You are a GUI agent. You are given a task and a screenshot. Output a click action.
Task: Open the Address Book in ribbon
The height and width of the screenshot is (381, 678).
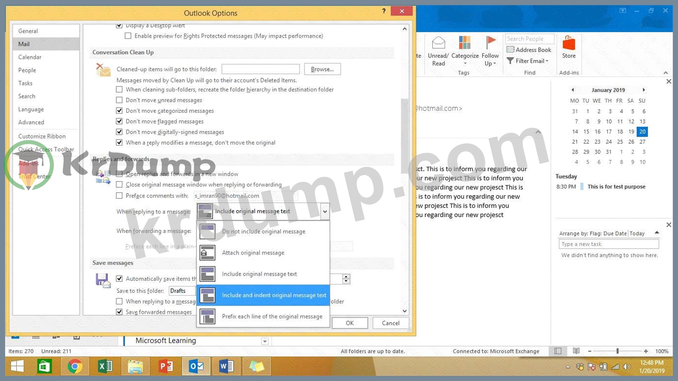pyautogui.click(x=529, y=50)
